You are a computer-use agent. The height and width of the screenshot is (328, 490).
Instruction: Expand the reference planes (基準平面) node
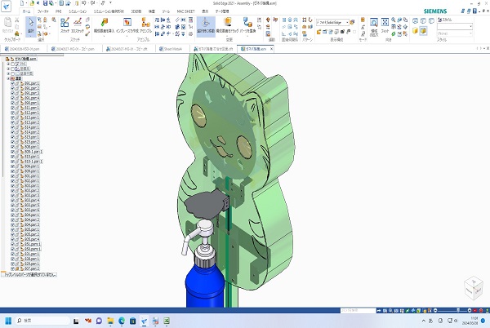tap(8, 73)
